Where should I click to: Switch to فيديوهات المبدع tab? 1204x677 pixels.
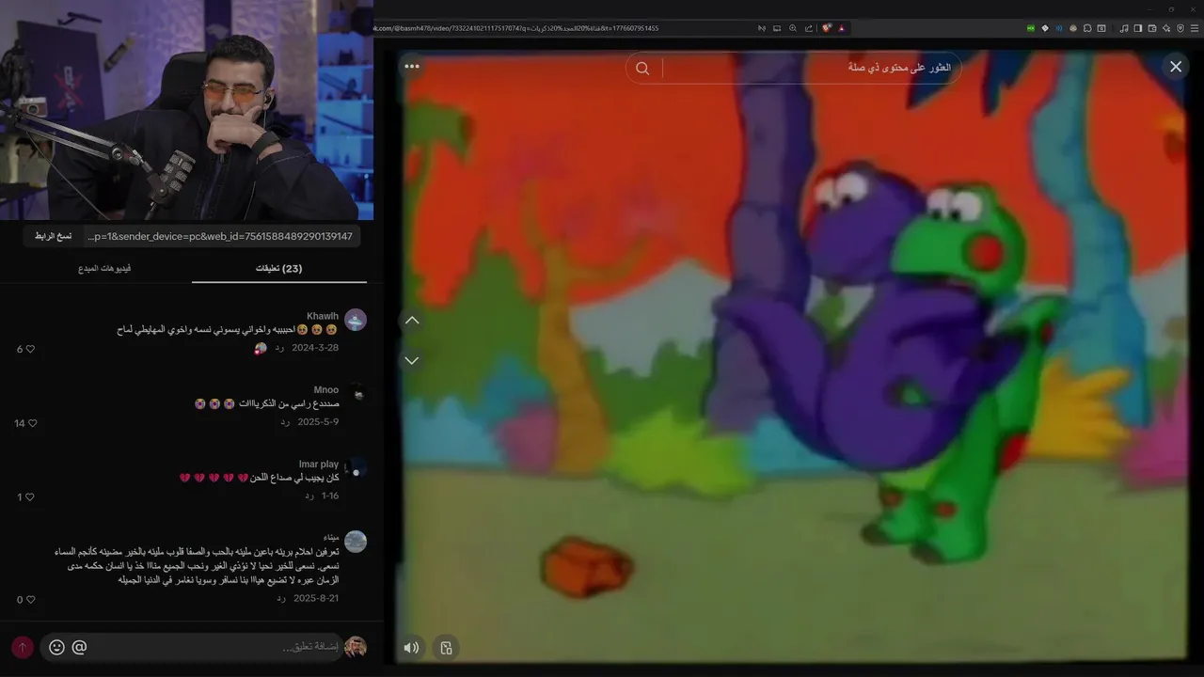tap(104, 269)
